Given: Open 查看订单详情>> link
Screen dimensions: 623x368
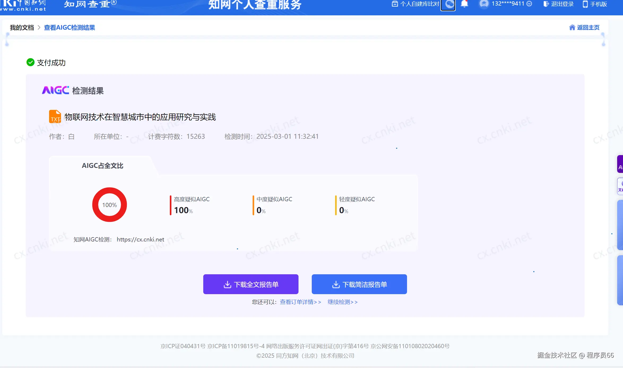Looking at the screenshot, I should (x=300, y=302).
